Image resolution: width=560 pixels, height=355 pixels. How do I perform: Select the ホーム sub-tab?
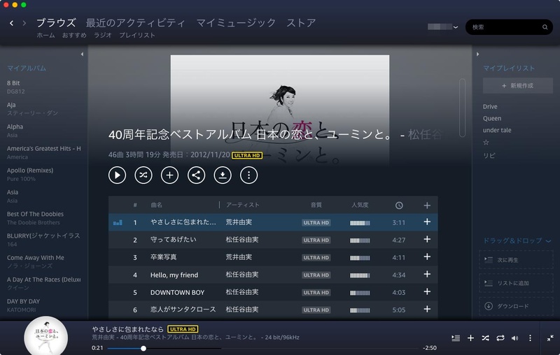45,35
